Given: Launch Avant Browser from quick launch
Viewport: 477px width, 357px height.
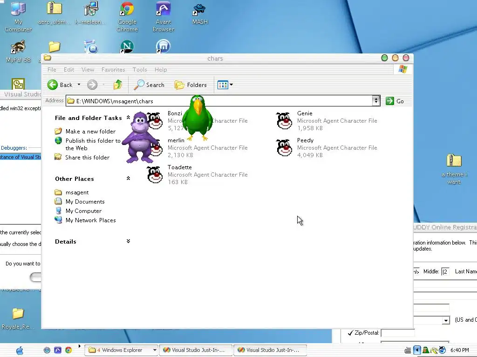Looking at the screenshot, I should pyautogui.click(x=57, y=350).
